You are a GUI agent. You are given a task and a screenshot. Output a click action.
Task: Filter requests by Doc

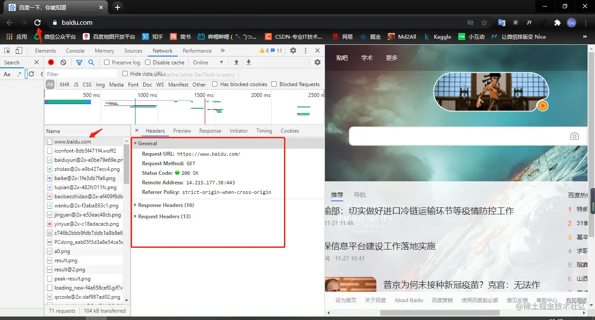point(147,84)
